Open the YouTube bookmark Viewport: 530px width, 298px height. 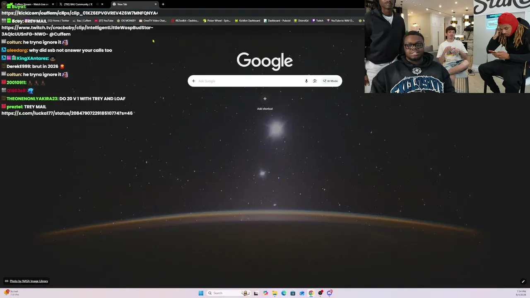pyautogui.click(x=104, y=21)
